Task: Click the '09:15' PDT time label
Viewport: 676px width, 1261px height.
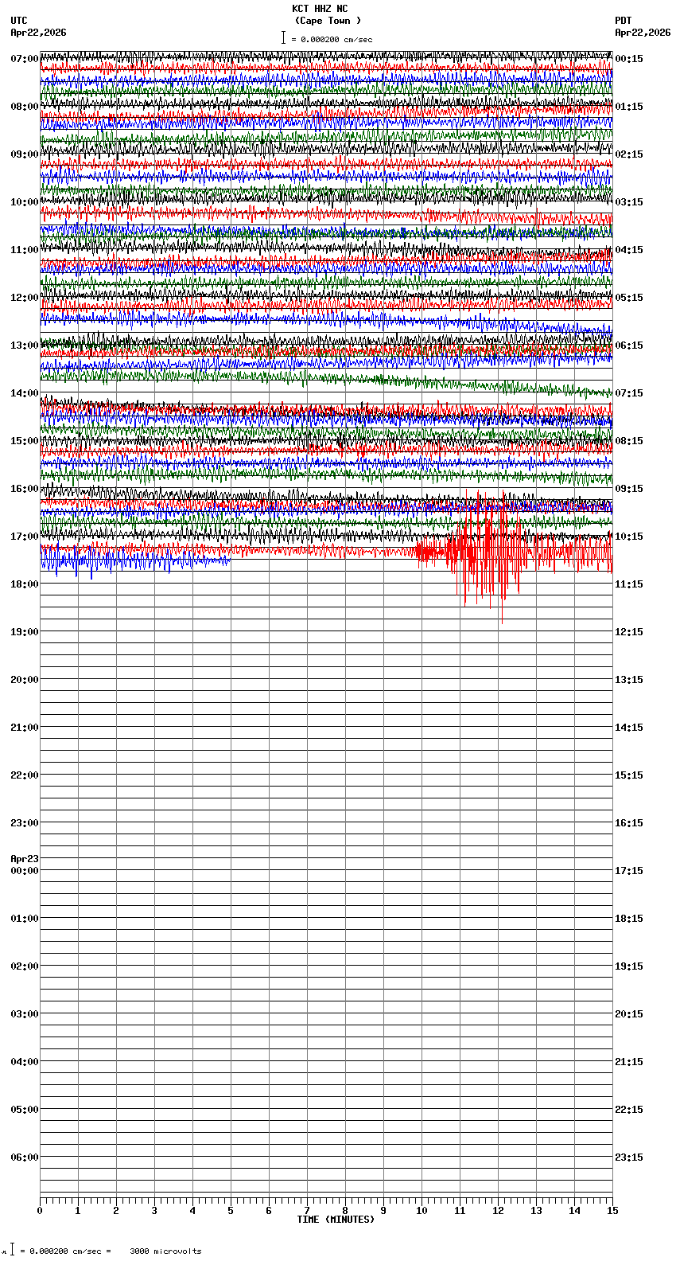Action: 629,489
